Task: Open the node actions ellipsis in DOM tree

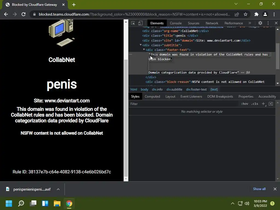Action: coord(130,54)
